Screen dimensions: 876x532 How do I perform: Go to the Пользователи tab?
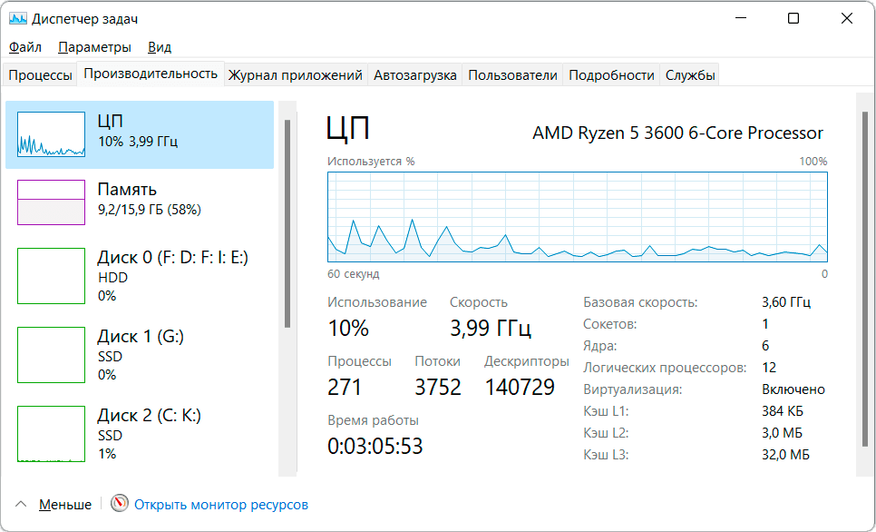(x=512, y=75)
